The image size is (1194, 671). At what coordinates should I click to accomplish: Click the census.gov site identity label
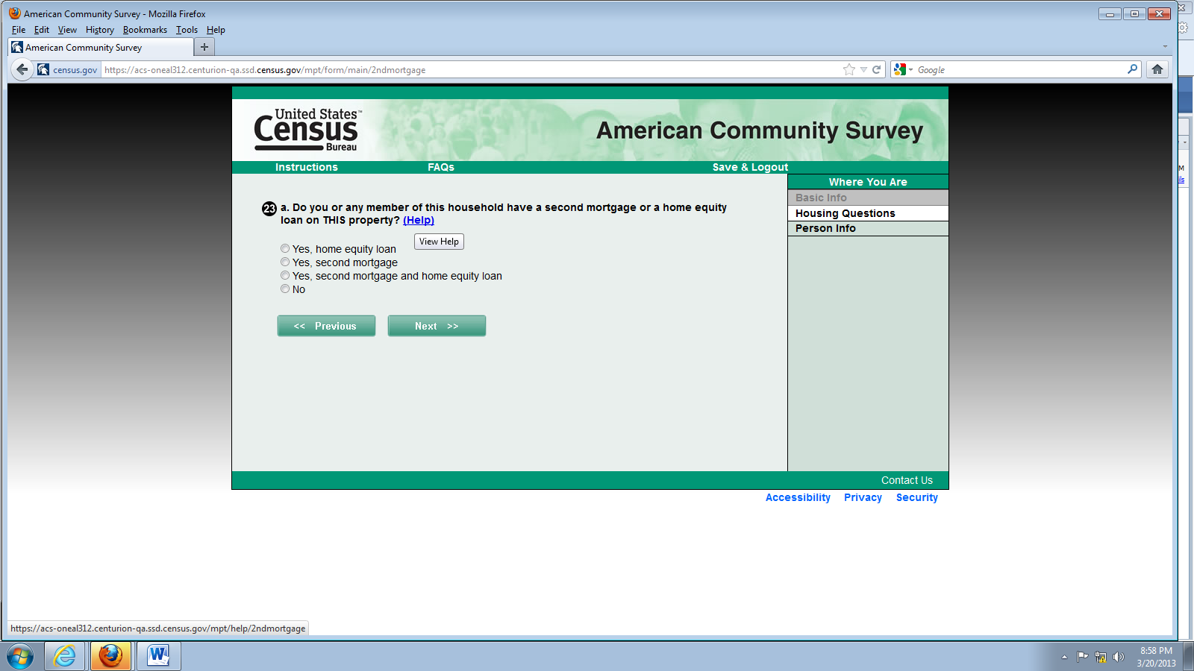point(75,69)
